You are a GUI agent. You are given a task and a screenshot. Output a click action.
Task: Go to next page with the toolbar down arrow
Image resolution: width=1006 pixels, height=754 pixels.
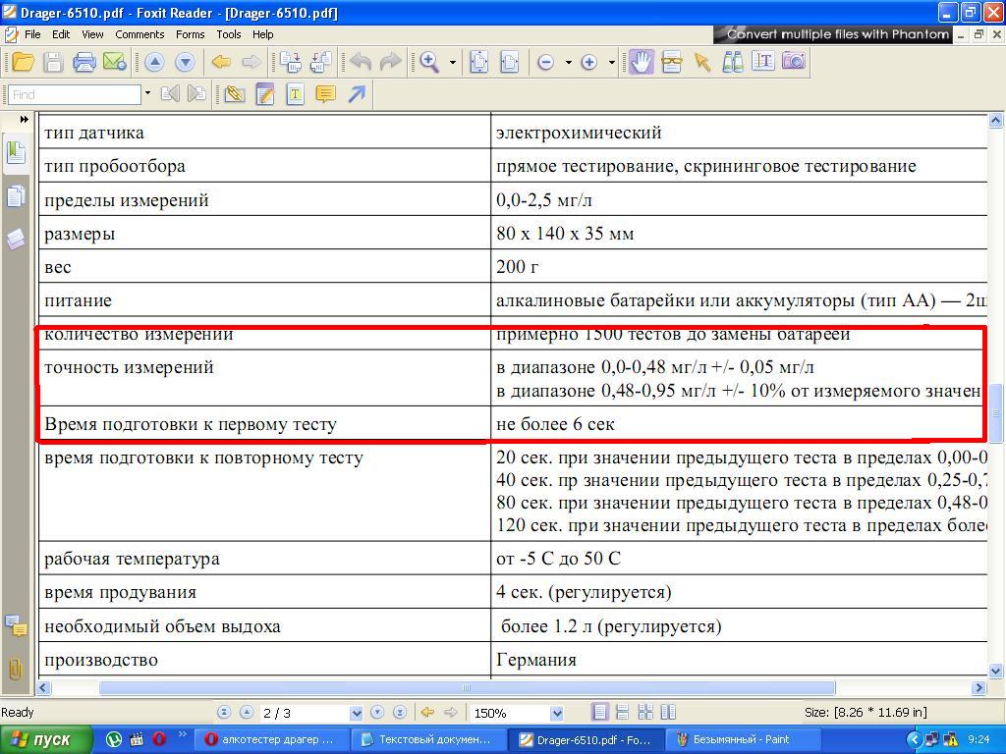point(185,62)
